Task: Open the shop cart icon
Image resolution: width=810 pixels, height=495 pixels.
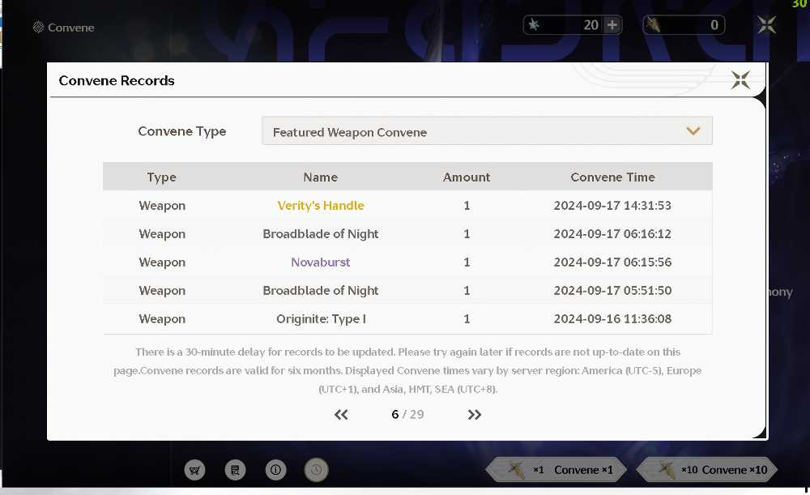Action: tap(194, 470)
